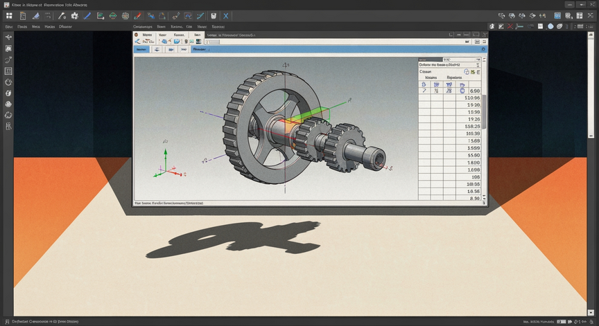Click the blue circle icon in first table row
The width and height of the screenshot is (599, 326).
pos(462,91)
